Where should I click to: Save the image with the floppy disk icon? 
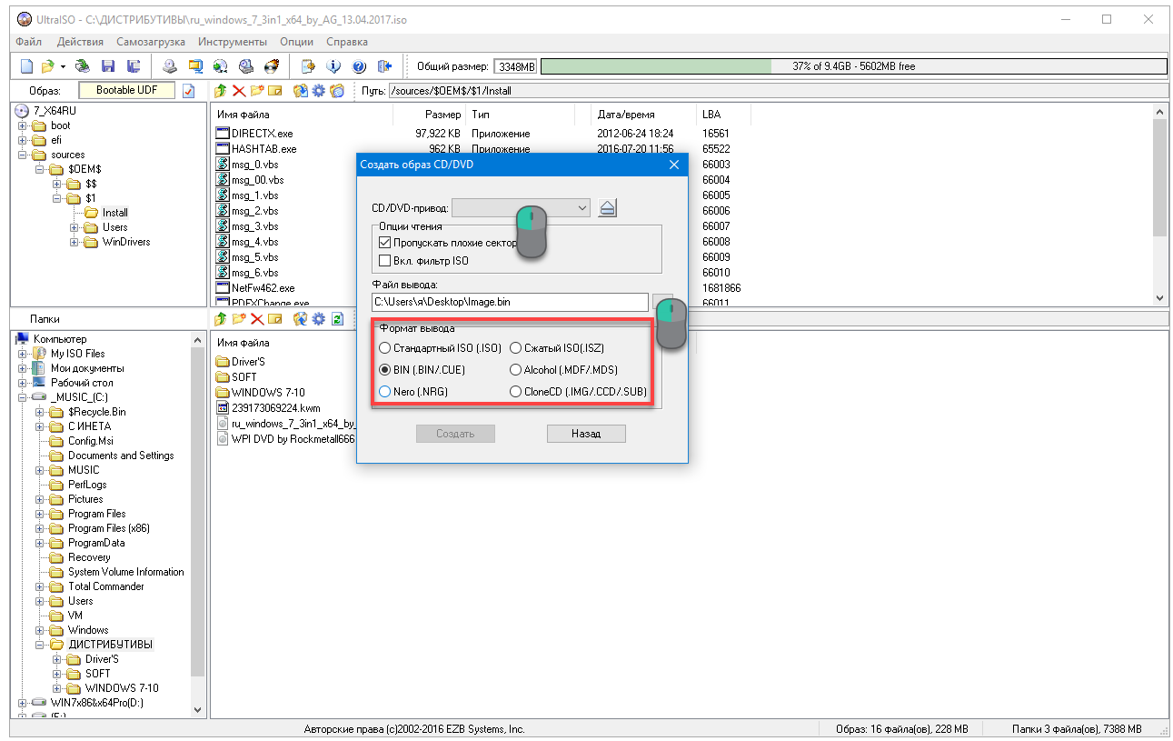[x=108, y=66]
